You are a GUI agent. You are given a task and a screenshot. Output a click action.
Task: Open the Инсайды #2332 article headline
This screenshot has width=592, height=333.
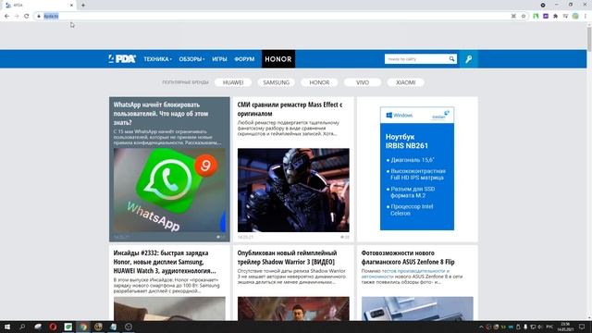(x=165, y=262)
